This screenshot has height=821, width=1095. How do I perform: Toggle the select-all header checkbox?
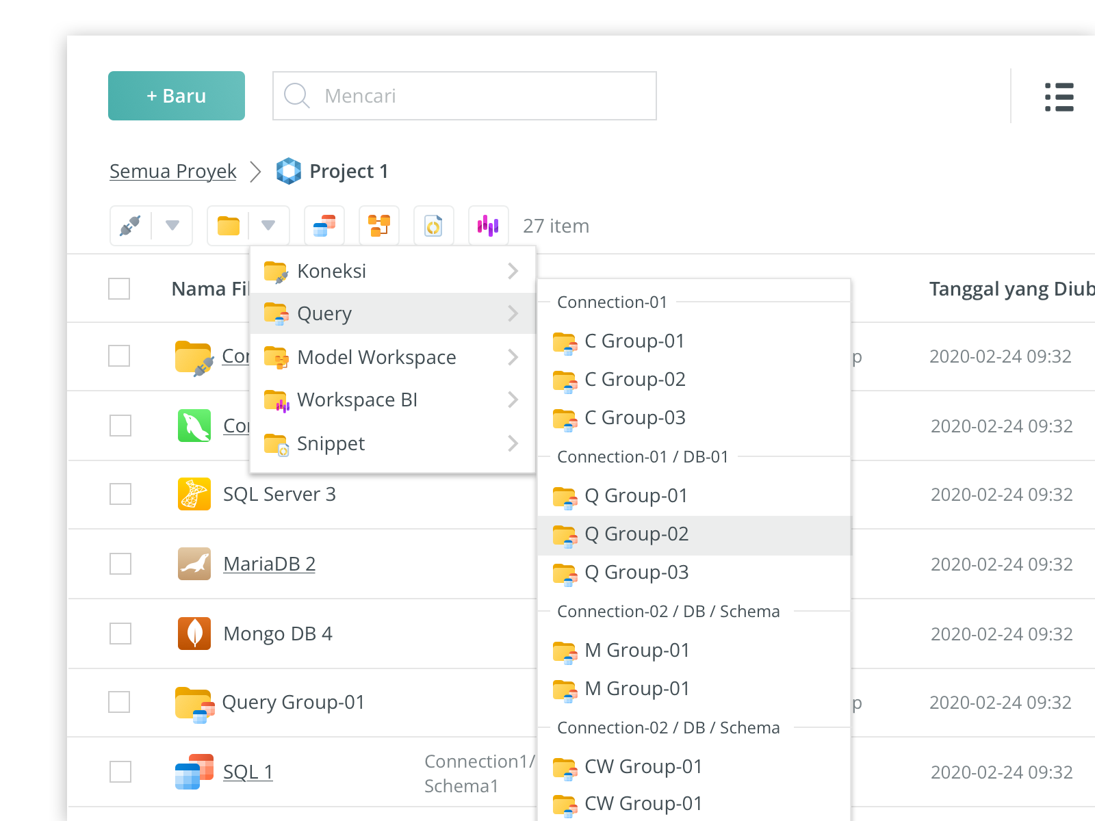click(x=119, y=289)
